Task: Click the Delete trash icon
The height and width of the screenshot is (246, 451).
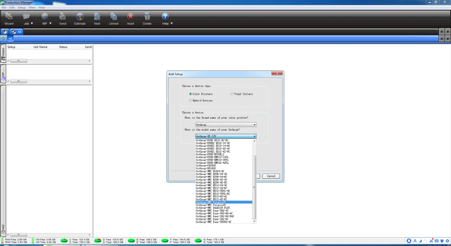Action: (x=147, y=16)
